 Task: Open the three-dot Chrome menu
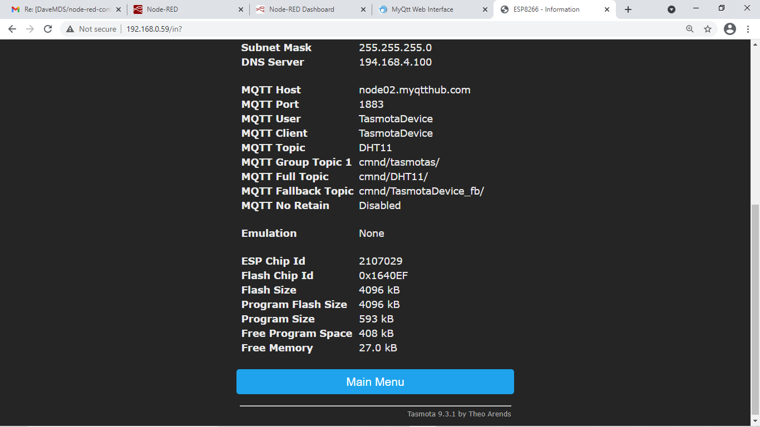[747, 29]
